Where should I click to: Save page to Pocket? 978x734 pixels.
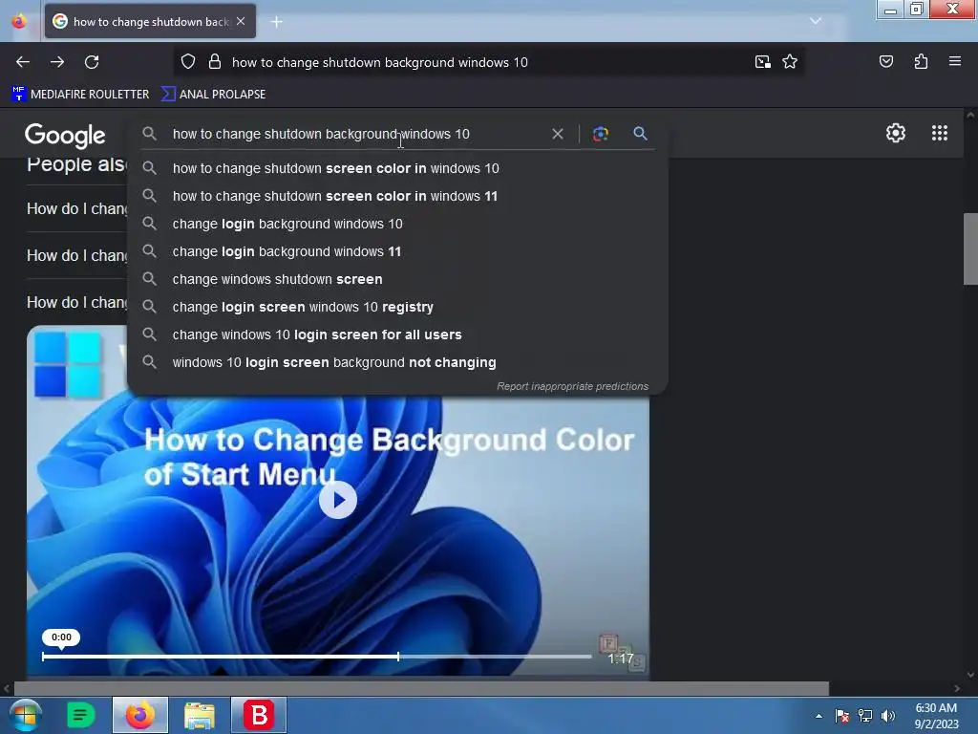885,62
